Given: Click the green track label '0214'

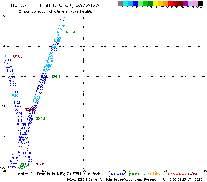Looking at the screenshot, I should (55, 76).
